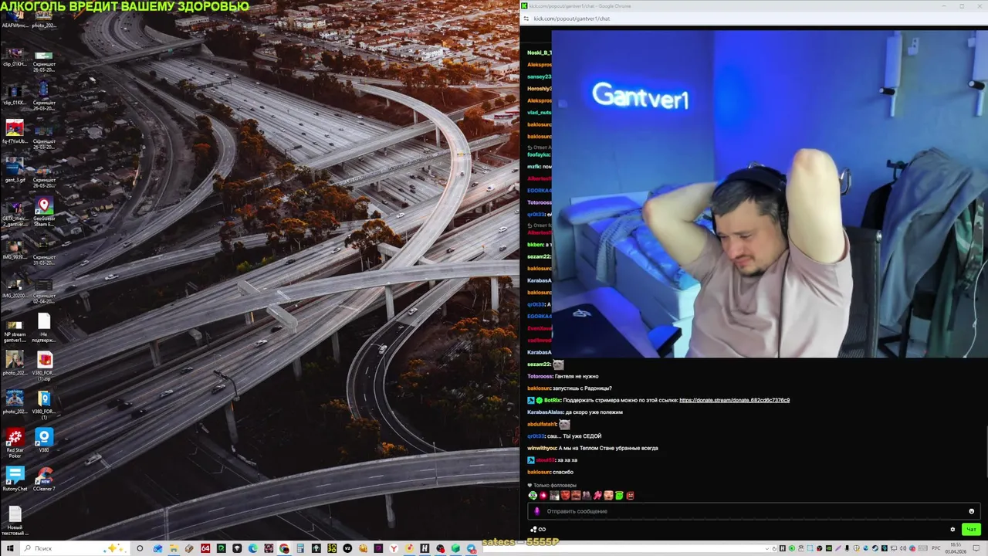The image size is (988, 556).
Task: Select the IMG_9939 image on the desktop
Action: tap(15, 247)
